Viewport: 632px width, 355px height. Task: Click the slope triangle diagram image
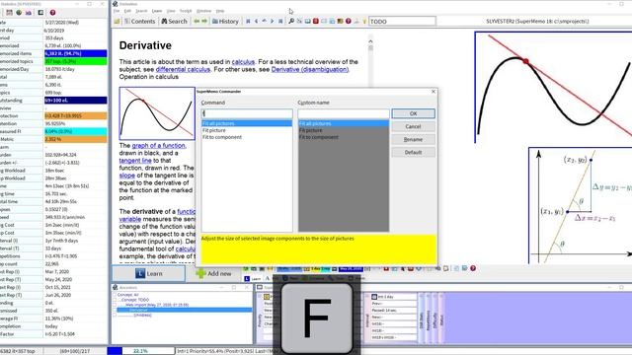pyautogui.click(x=581, y=205)
